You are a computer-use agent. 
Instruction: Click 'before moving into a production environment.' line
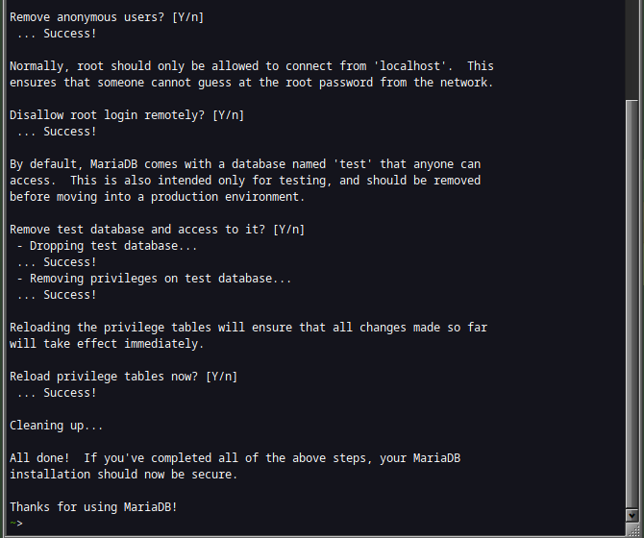click(x=157, y=197)
